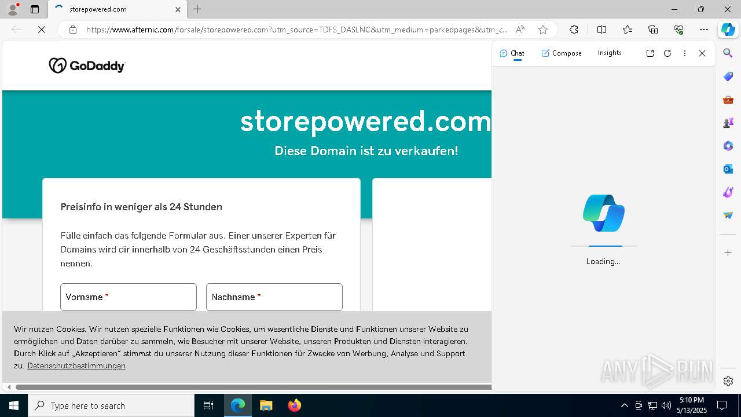Viewport: 741px width, 417px height.
Task: Open sidebar Microsoft 365 icon
Action: click(728, 146)
